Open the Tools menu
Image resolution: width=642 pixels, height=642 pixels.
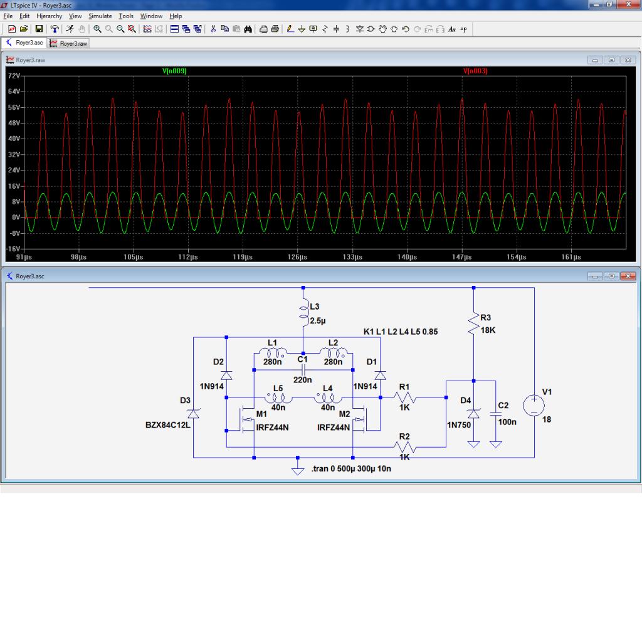(126, 16)
